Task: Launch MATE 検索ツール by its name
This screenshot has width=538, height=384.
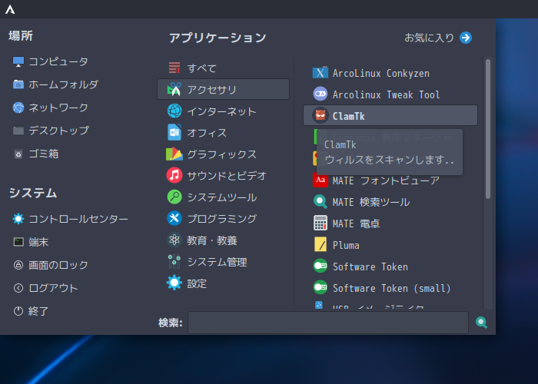Action: tap(371, 202)
